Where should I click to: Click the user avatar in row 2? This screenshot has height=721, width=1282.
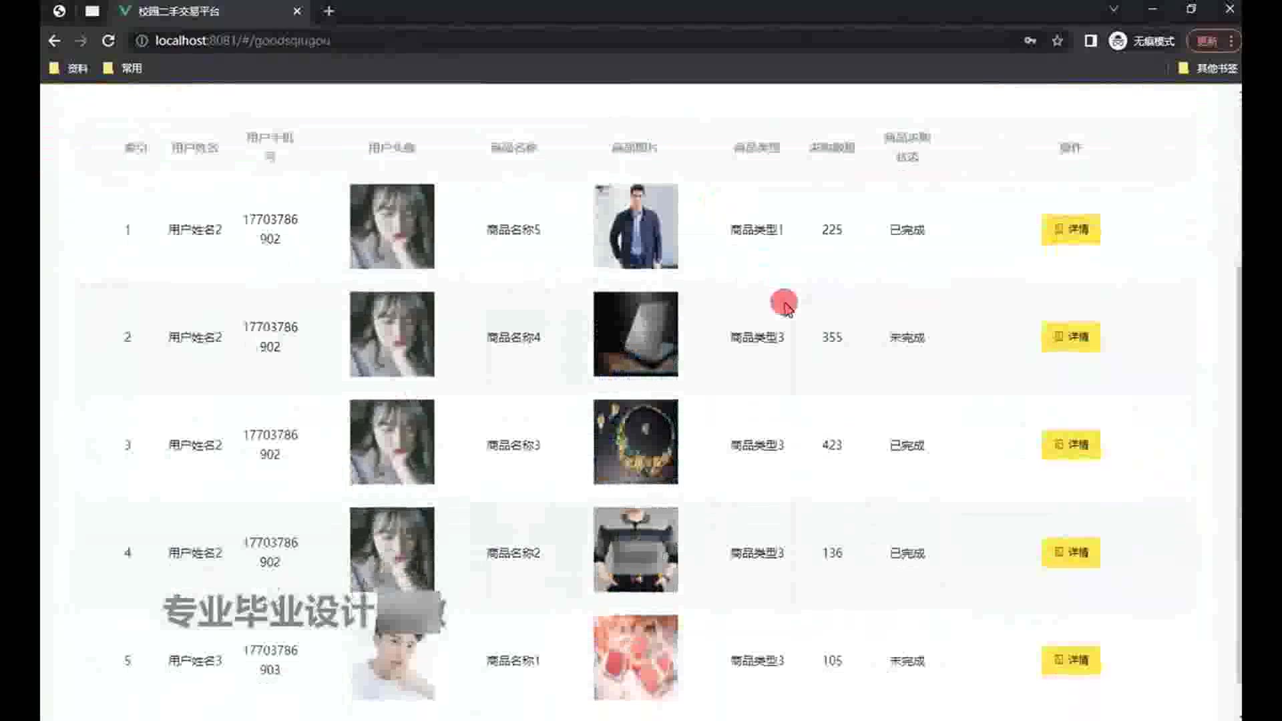(392, 334)
